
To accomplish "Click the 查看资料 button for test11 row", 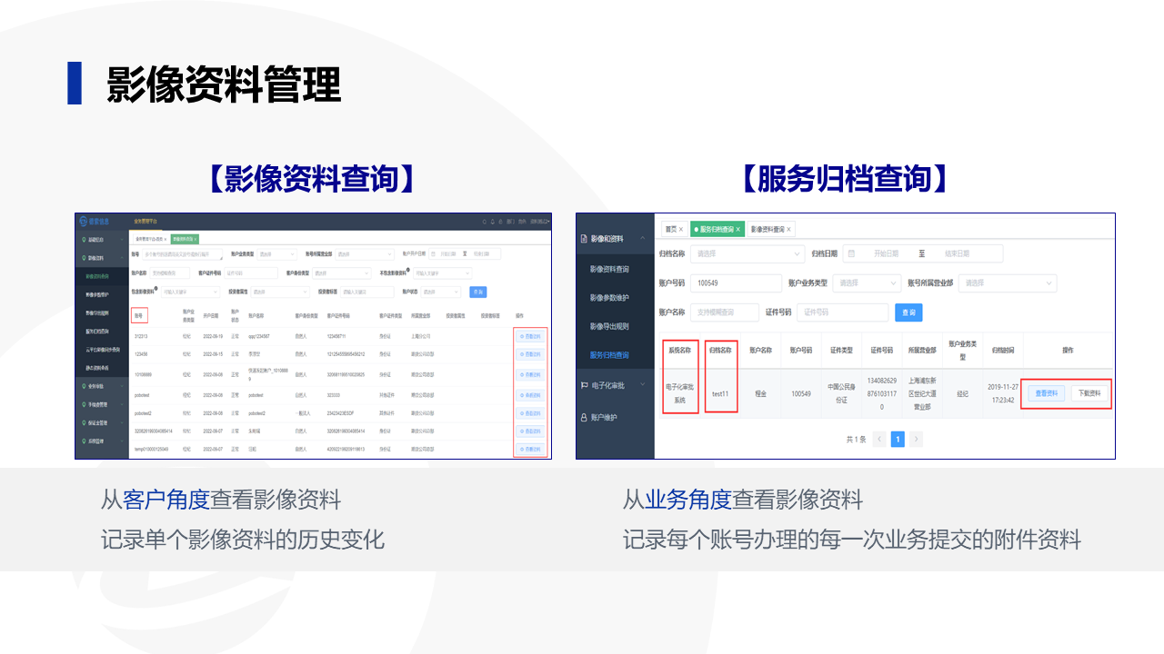I will click(x=1047, y=393).
